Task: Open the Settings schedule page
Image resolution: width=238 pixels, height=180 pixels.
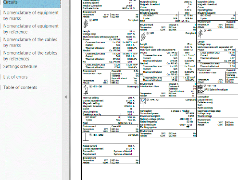Action: [x=20, y=66]
